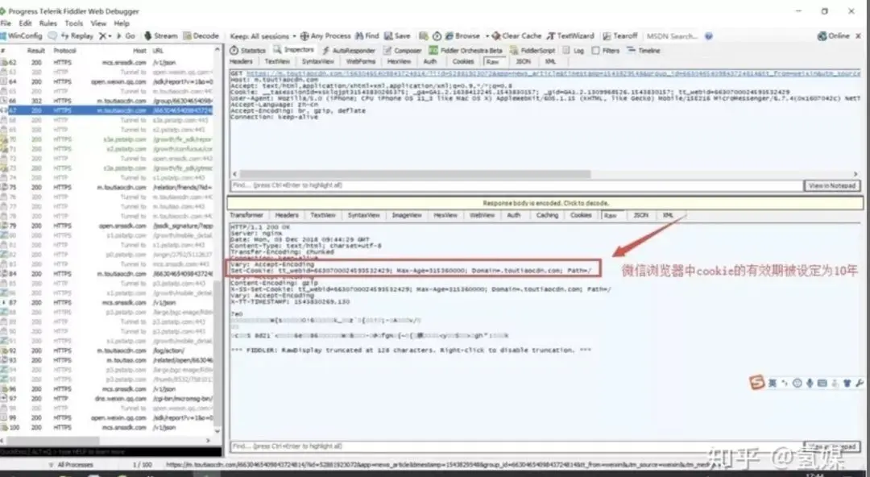Open the Log tab

pos(574,51)
